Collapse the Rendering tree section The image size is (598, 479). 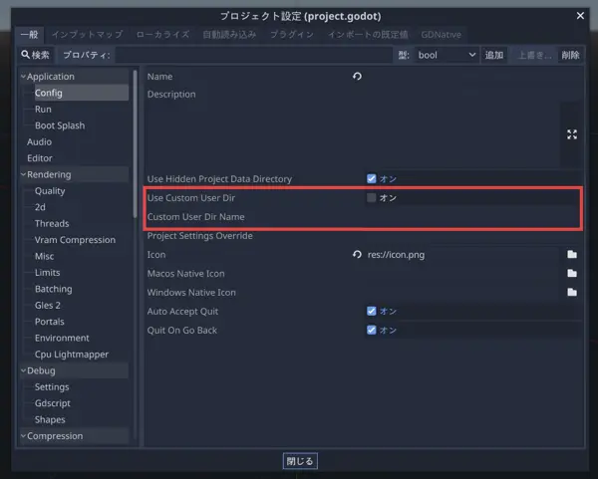pyautogui.click(x=23, y=174)
